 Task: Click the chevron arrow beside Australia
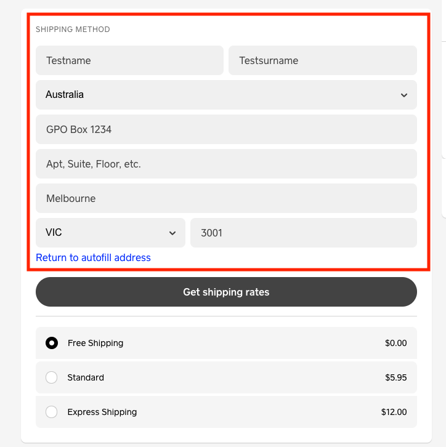pyautogui.click(x=403, y=95)
